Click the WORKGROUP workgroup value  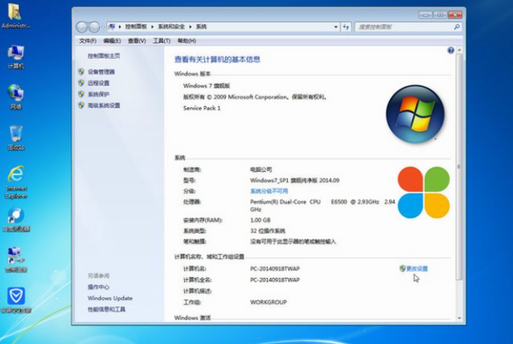268,302
